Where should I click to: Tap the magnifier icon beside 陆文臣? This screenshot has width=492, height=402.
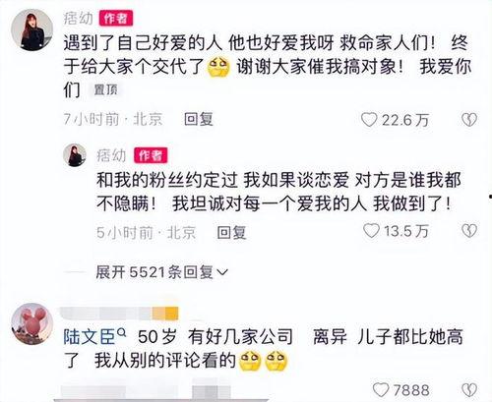pos(121,333)
